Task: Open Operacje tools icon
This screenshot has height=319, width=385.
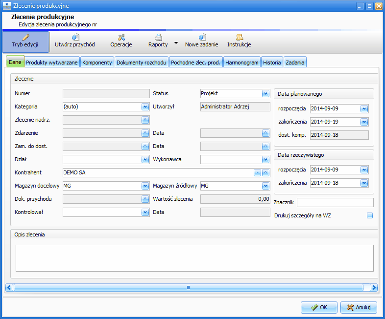Action: click(121, 37)
